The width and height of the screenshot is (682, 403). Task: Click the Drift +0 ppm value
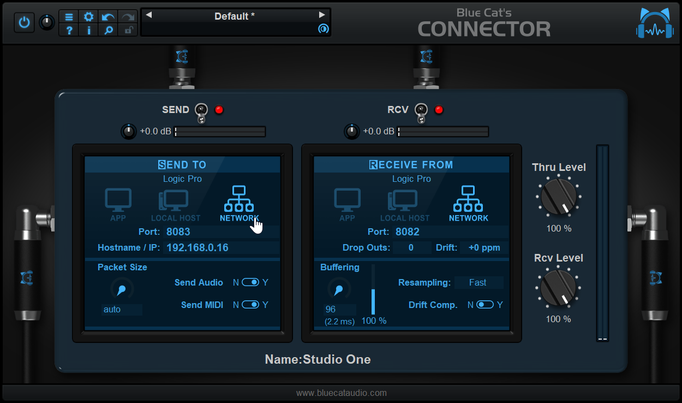tap(483, 248)
